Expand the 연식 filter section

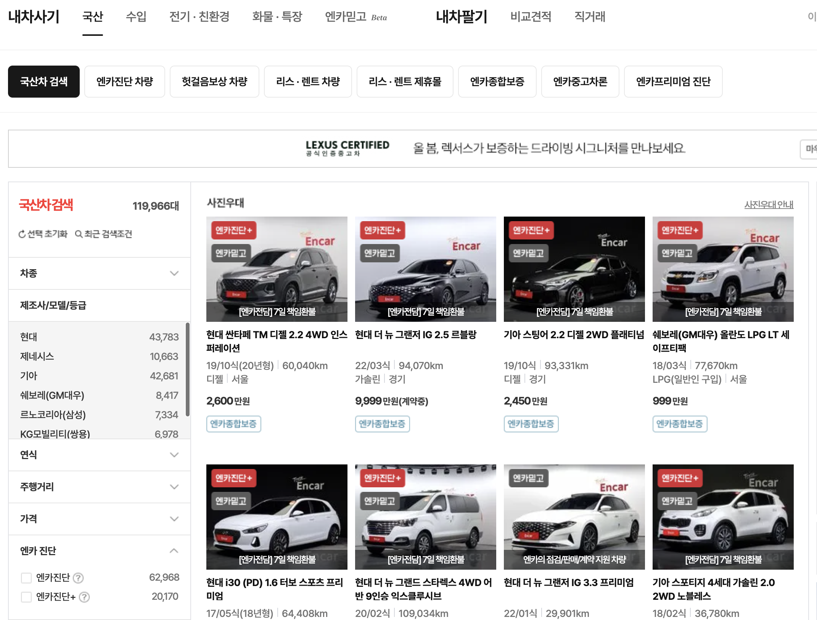pyautogui.click(x=174, y=455)
